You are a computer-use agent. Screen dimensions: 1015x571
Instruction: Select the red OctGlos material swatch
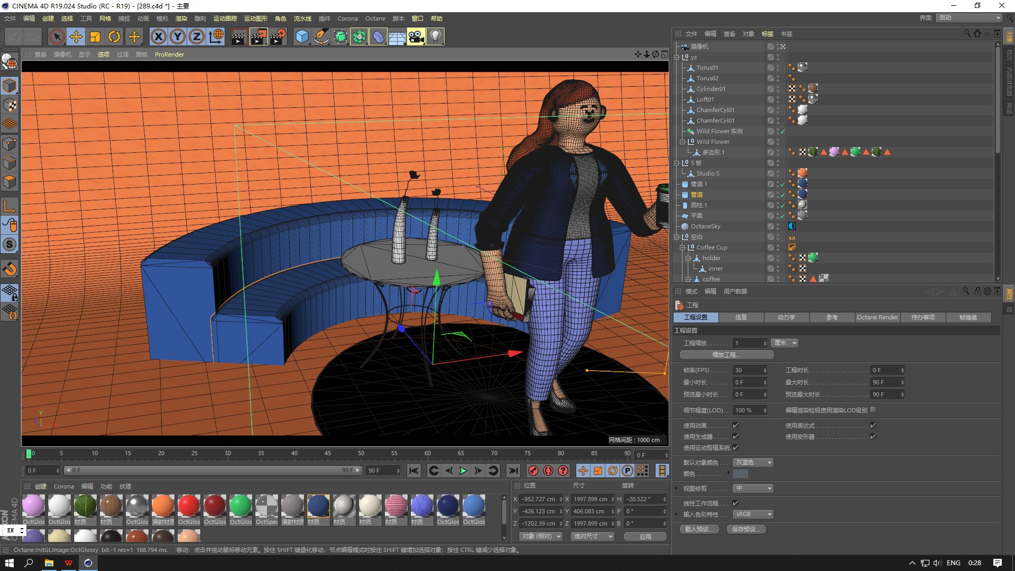188,506
